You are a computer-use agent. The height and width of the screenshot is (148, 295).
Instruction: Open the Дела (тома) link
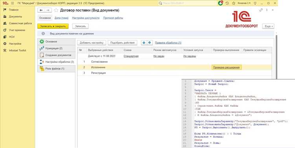(x=61, y=18)
